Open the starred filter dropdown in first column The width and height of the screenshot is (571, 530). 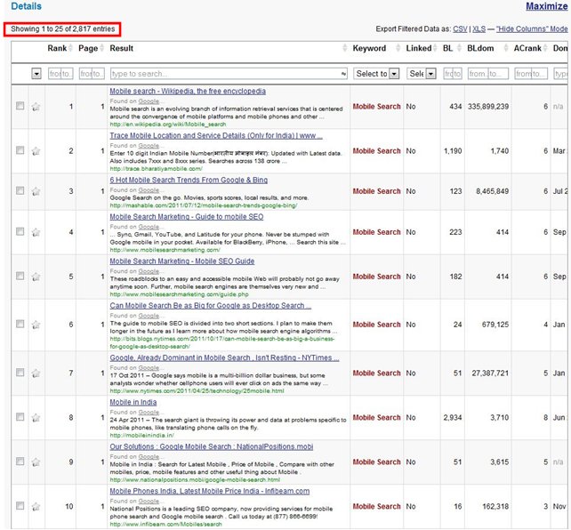(36, 74)
